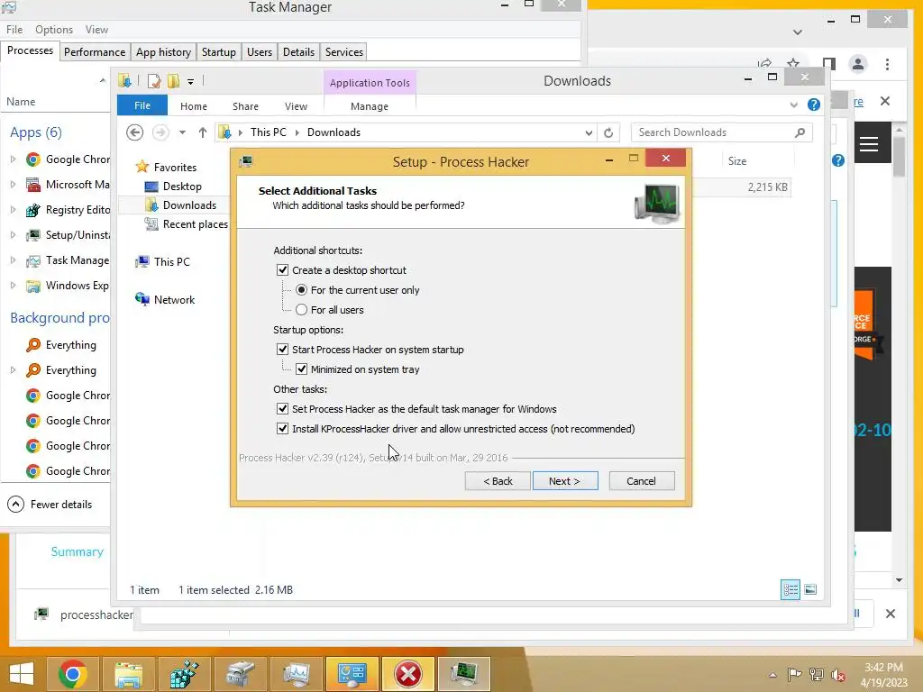Cancel the Process Hacker setup

click(x=642, y=481)
